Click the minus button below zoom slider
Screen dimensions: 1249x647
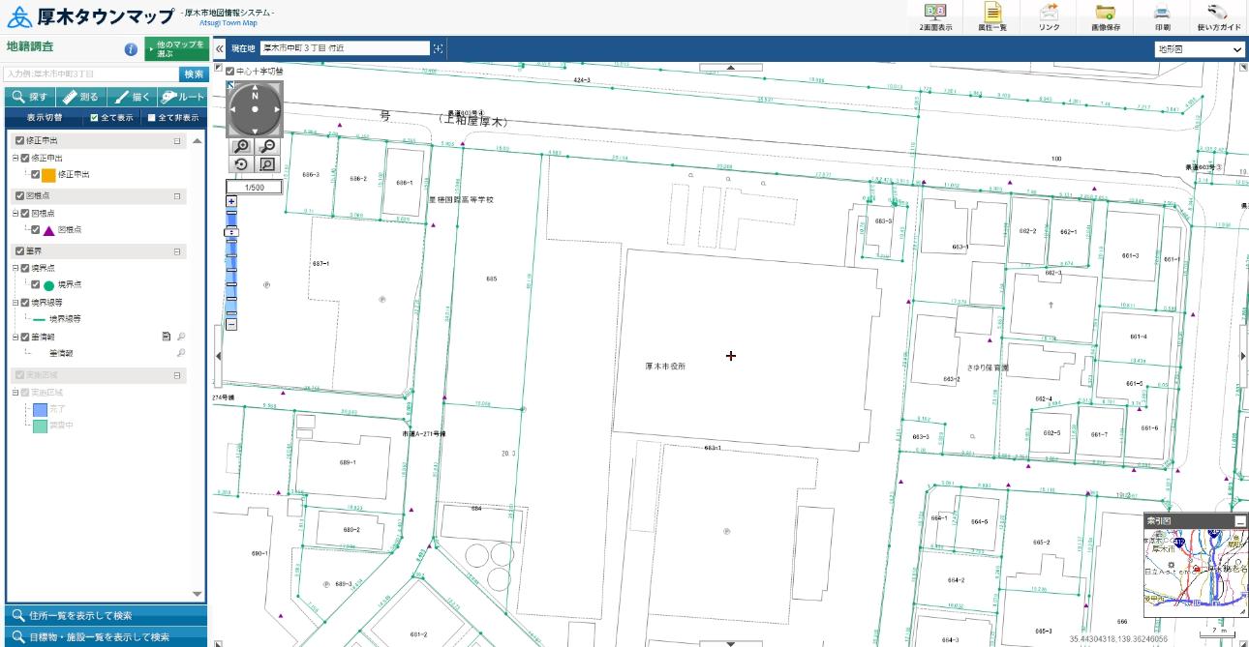tap(231, 324)
